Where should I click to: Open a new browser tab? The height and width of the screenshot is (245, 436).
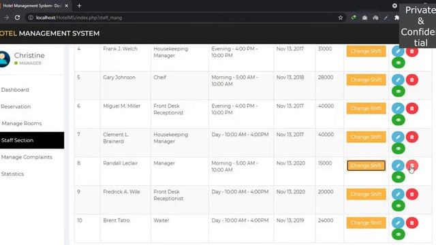pos(79,5)
